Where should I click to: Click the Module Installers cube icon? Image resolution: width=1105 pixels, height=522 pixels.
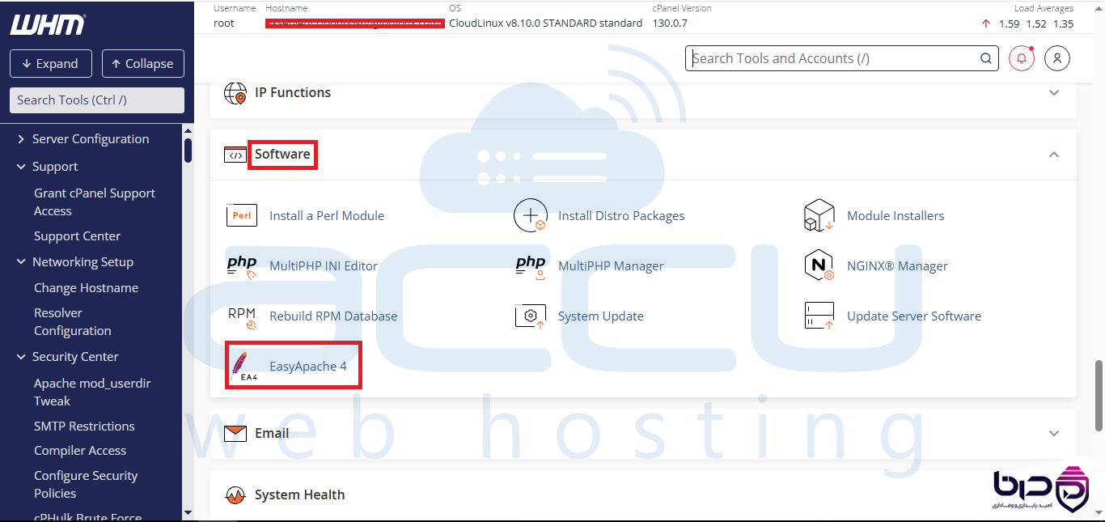pyautogui.click(x=819, y=215)
